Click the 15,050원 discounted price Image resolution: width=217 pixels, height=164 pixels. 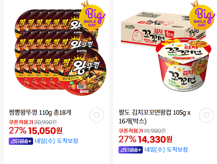pos(45,130)
